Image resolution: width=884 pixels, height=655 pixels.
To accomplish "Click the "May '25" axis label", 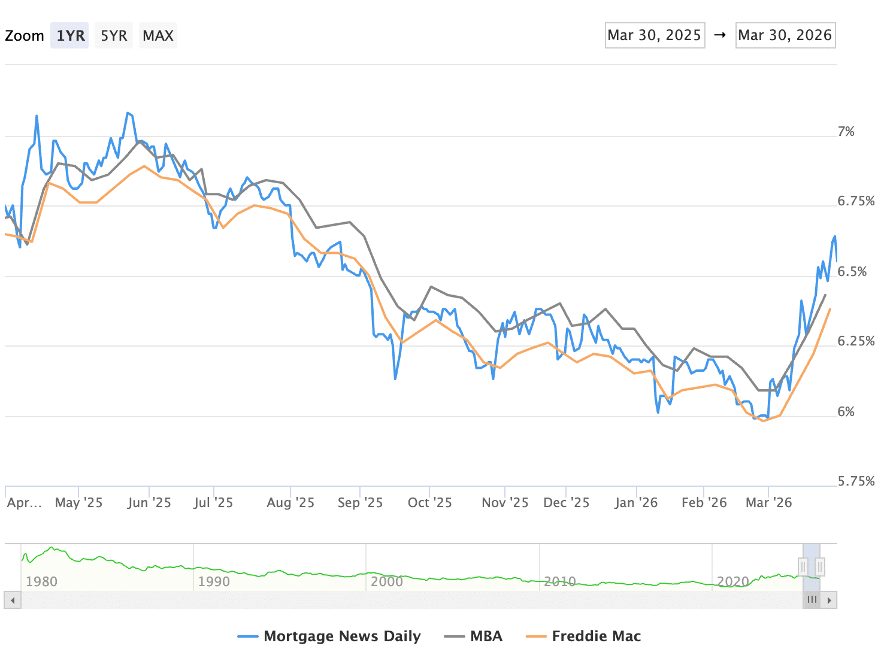I will pos(79,502).
